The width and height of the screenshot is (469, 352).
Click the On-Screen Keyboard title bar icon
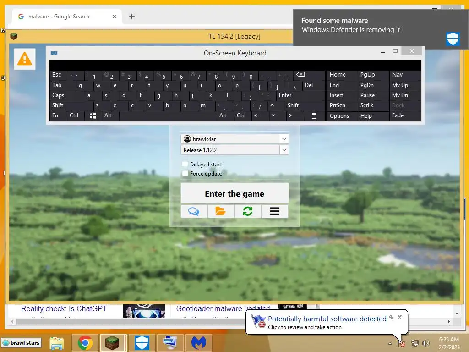pos(54,53)
